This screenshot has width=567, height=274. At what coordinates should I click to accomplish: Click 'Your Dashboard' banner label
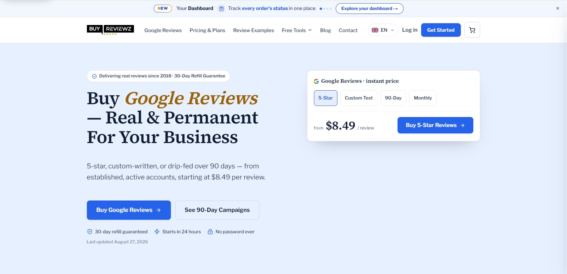pos(195,9)
